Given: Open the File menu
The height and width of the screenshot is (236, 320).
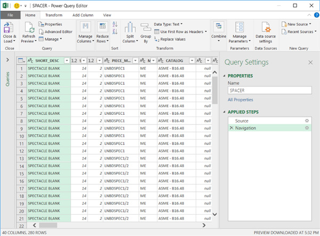Looking at the screenshot, I should [10, 15].
